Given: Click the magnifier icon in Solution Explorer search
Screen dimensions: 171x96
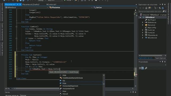Looking at the screenshot, I should (164, 11).
